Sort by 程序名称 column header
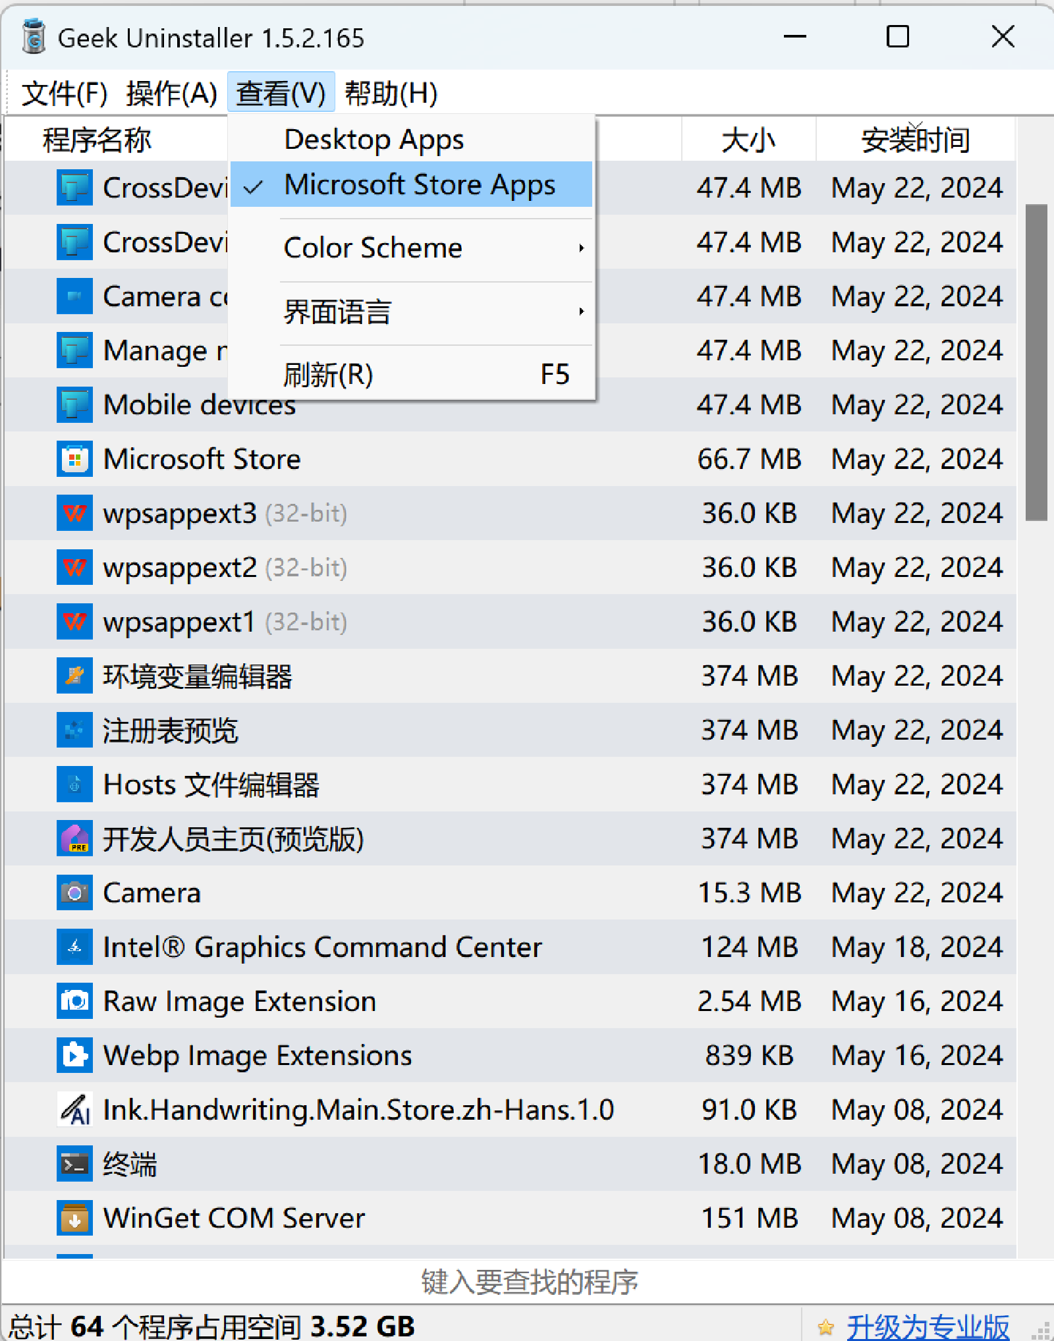 (97, 140)
